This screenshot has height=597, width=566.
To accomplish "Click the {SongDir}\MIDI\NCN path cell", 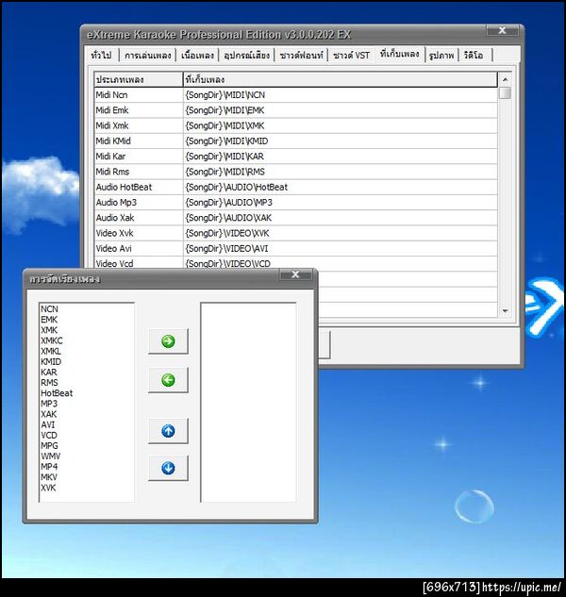I will [341, 95].
